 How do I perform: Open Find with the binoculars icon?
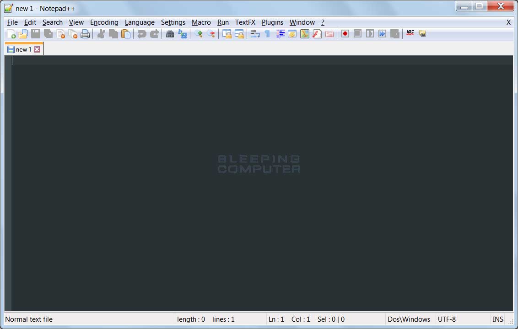(170, 34)
